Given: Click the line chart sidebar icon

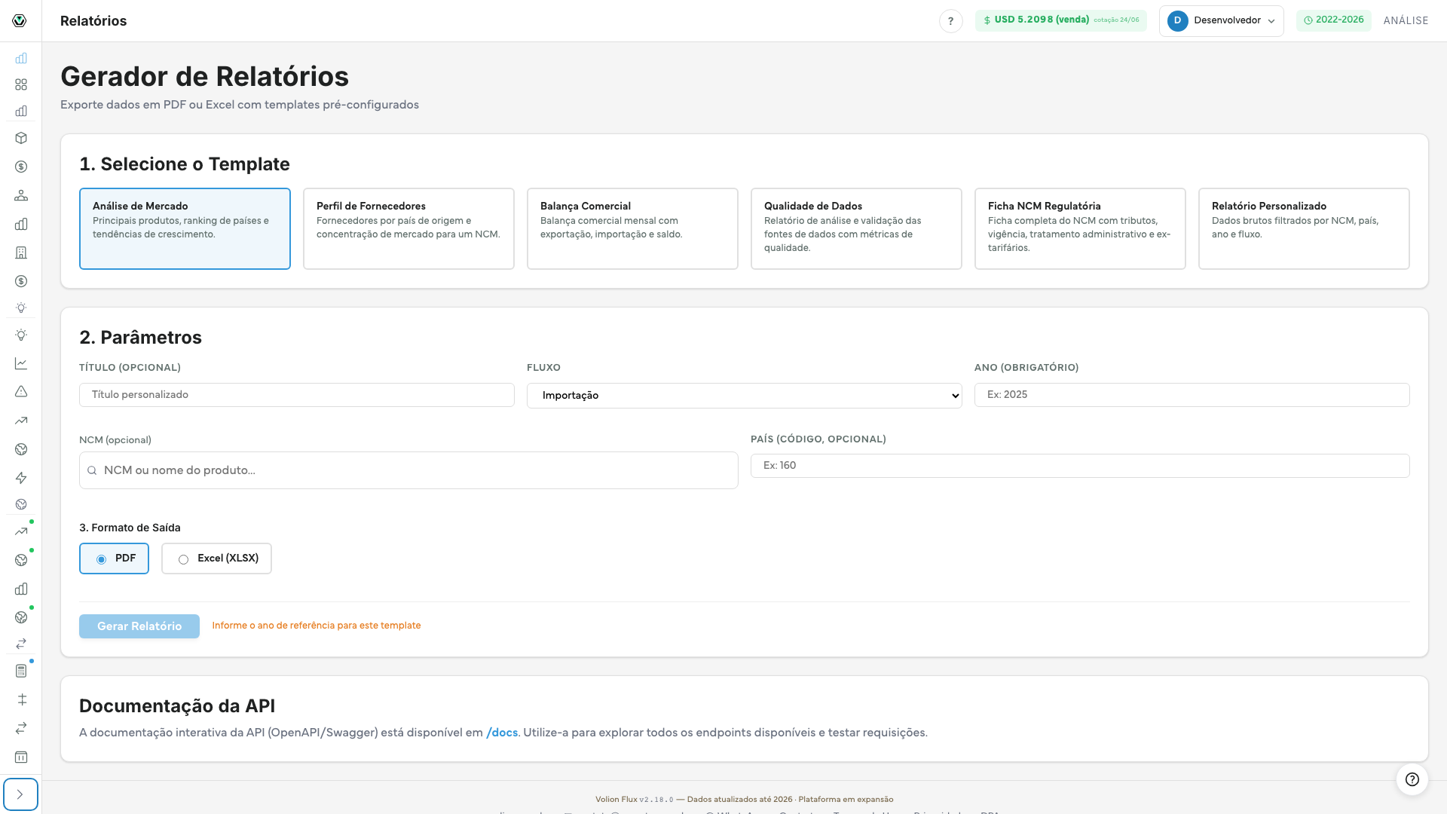Looking at the screenshot, I should 21,363.
